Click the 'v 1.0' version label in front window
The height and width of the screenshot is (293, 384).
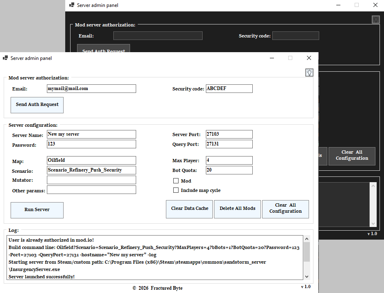tap(306, 286)
